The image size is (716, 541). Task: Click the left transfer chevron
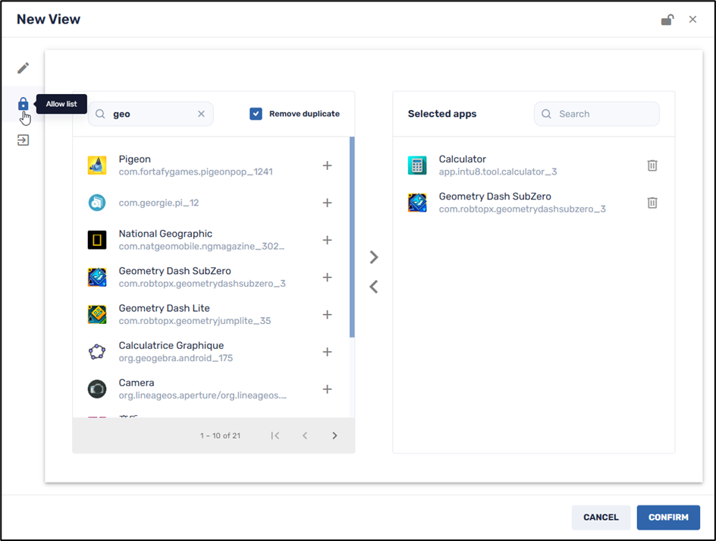(x=373, y=286)
